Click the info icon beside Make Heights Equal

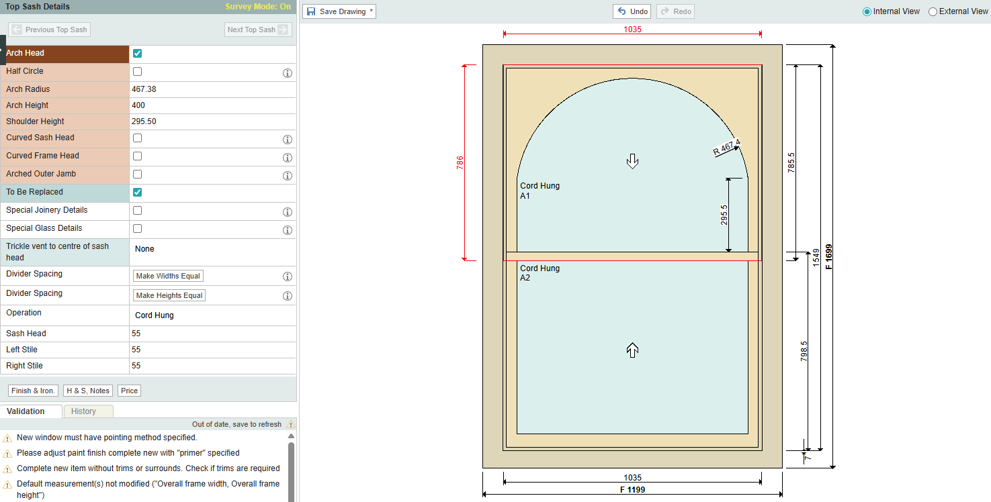pyautogui.click(x=288, y=296)
